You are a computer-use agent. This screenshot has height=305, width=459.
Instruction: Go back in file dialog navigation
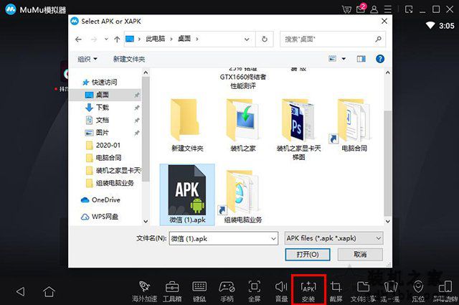click(78, 39)
